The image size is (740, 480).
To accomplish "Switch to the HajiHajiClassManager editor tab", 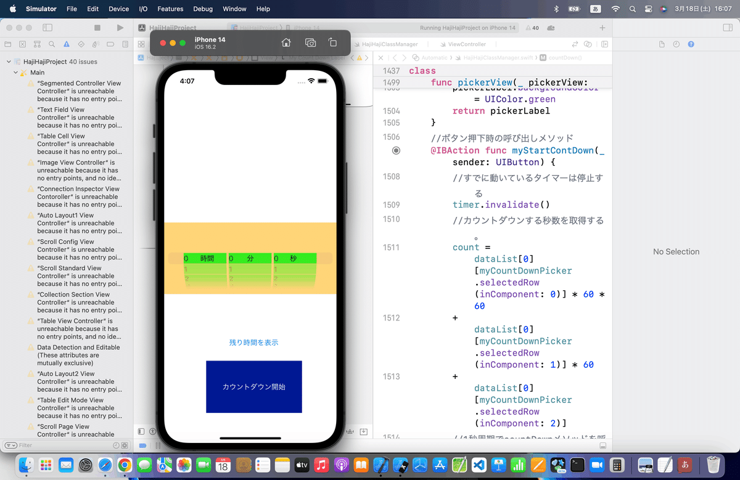I will coord(385,44).
